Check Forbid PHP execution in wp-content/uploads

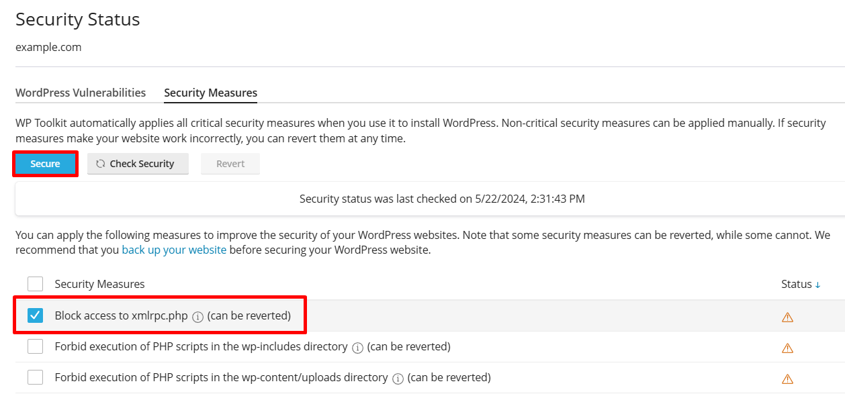[x=36, y=378]
